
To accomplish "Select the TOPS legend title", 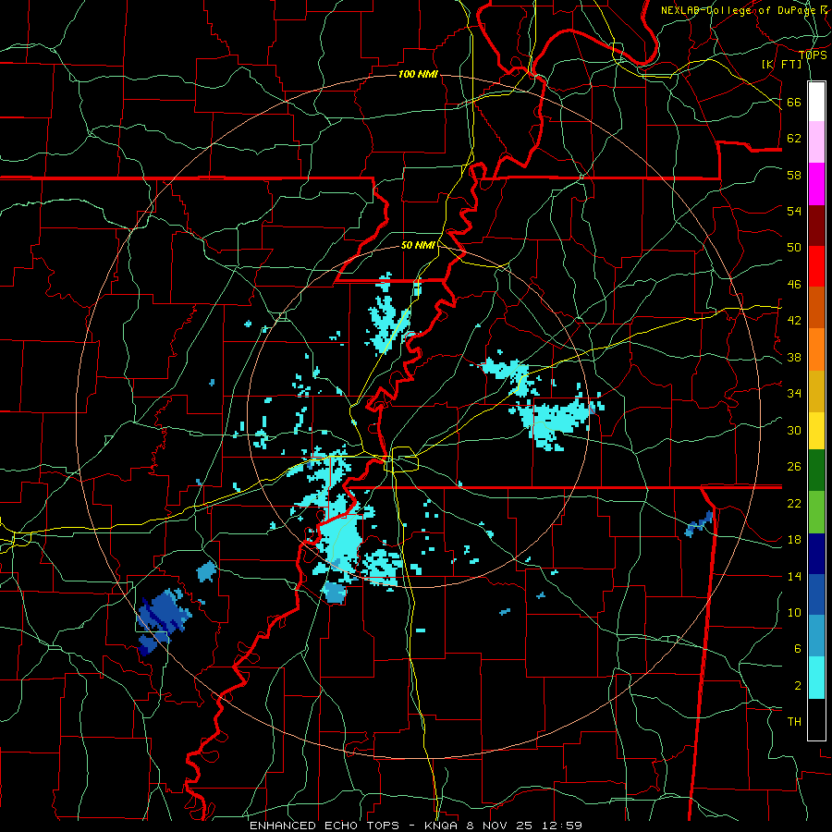I will (813, 55).
